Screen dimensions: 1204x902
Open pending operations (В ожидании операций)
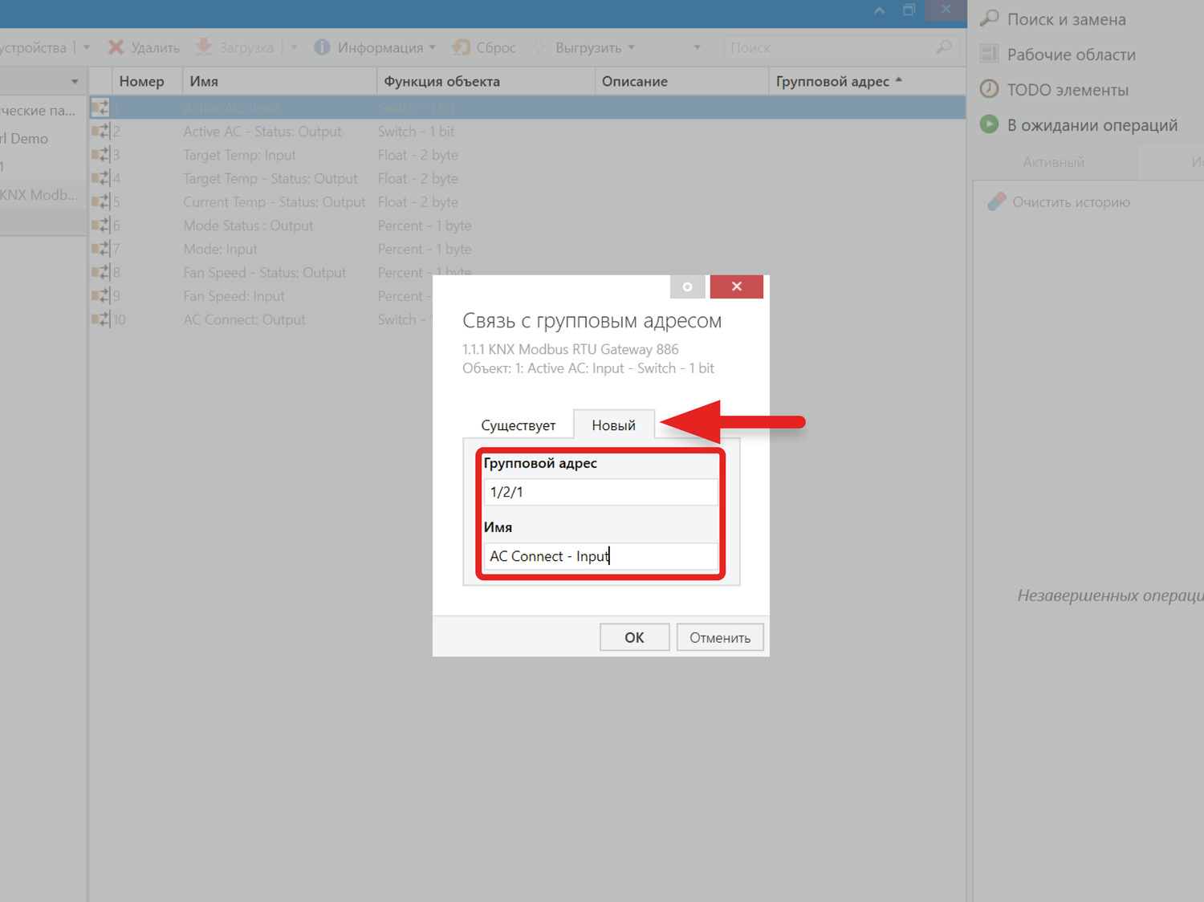coord(1091,125)
